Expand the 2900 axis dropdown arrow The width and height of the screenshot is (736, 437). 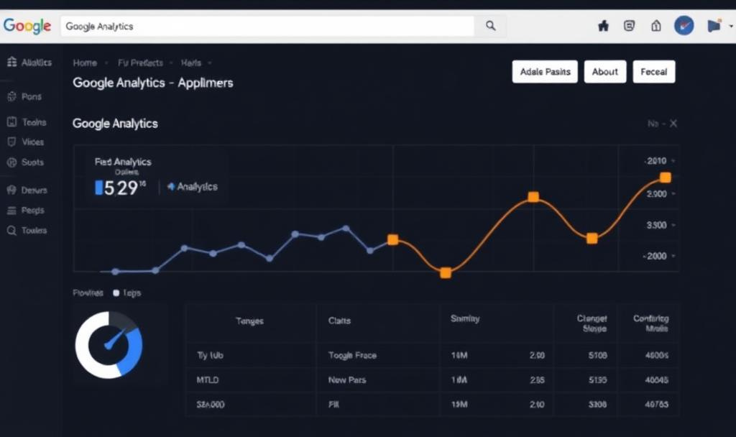pos(673,194)
